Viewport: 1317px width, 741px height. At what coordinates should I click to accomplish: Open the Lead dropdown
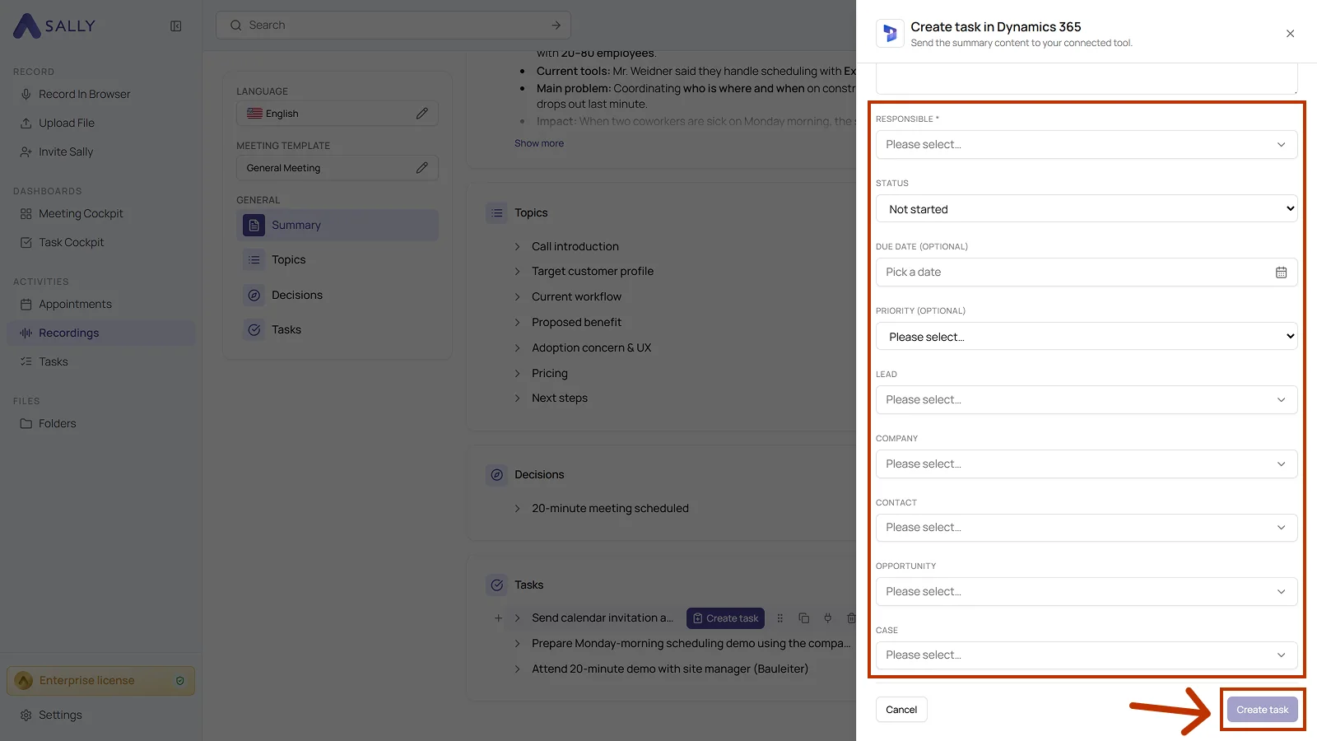point(1087,400)
